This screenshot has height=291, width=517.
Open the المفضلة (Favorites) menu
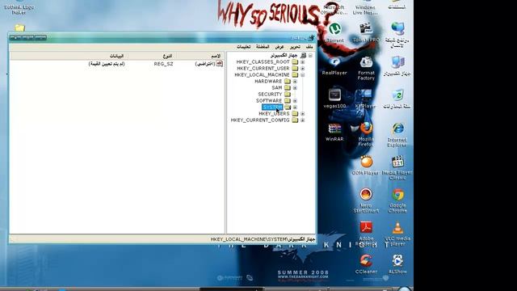pos(263,47)
